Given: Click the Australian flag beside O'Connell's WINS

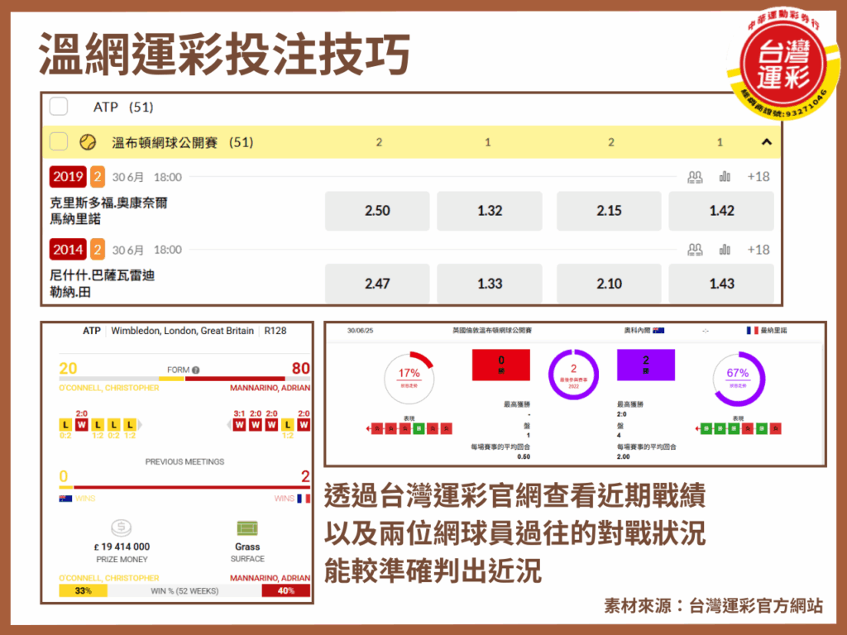Looking at the screenshot, I should pos(65,499).
